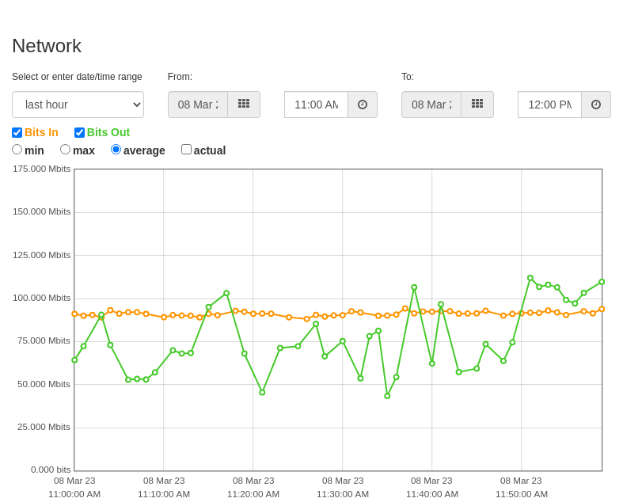623x502 pixels.
Task: Open the To time clock picker icon
Action: (596, 105)
